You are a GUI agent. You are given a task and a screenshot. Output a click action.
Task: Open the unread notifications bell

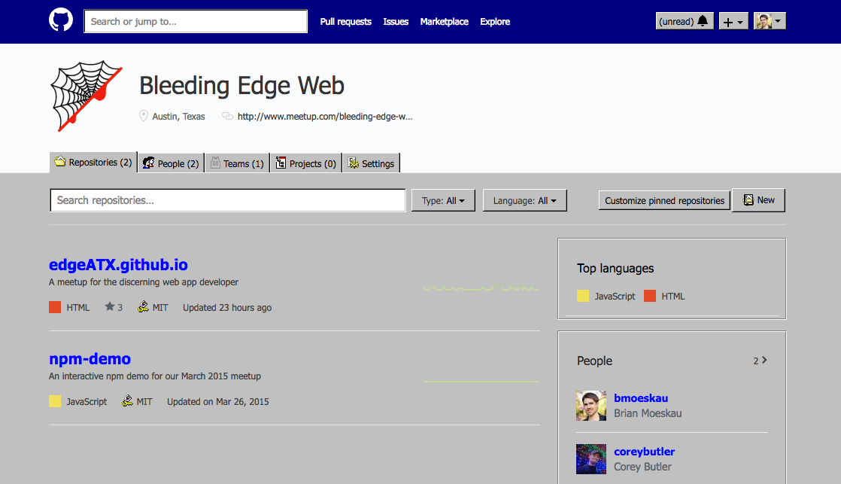pyautogui.click(x=685, y=21)
